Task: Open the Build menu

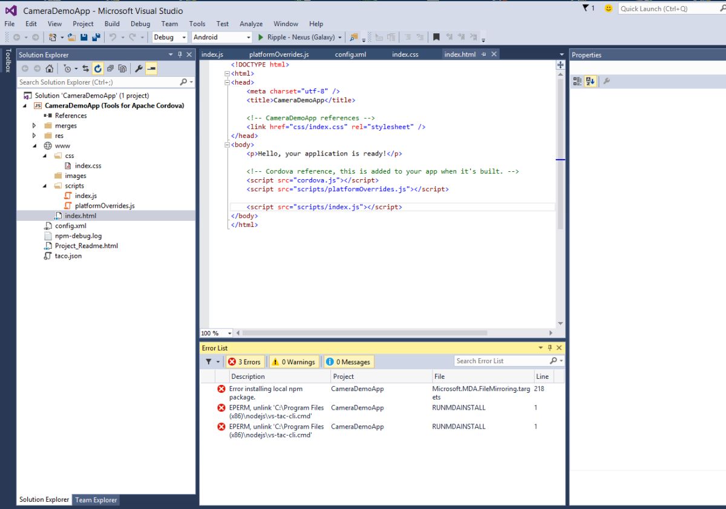Action: [x=112, y=24]
